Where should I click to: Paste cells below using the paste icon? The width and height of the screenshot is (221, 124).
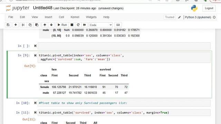37,25
